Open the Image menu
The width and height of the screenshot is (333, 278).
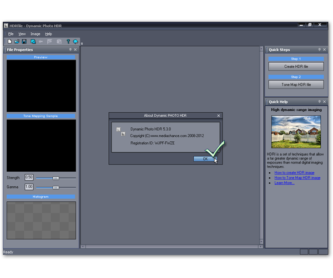tap(36, 34)
